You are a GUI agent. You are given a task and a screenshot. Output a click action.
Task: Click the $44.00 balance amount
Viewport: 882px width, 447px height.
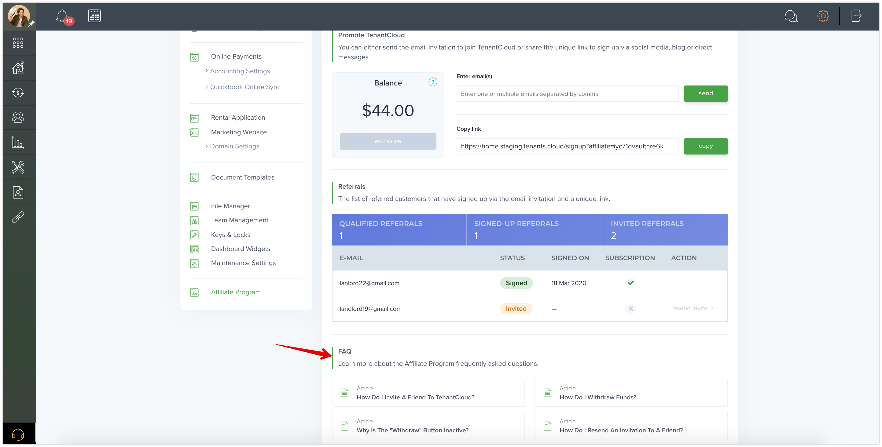click(x=388, y=111)
